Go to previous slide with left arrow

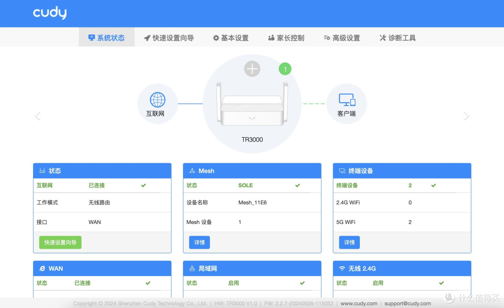coord(38,116)
